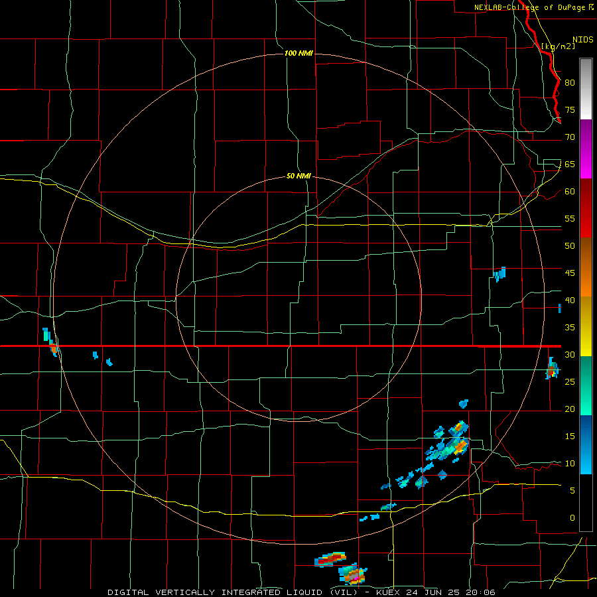Click the 70 value on the scale
597x597 pixels.
(x=570, y=137)
